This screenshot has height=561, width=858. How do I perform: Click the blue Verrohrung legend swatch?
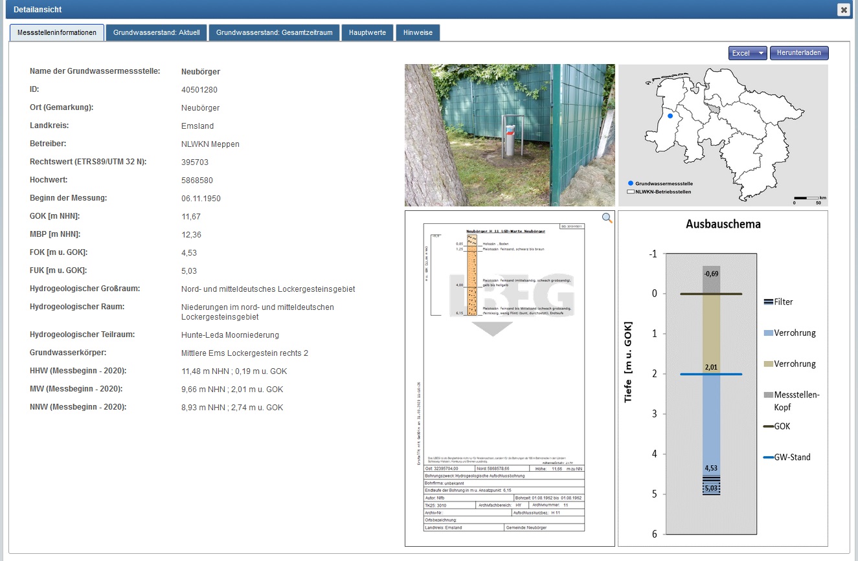pos(768,333)
